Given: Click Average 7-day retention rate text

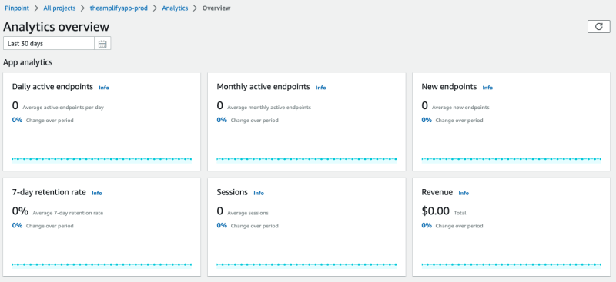Looking at the screenshot, I should pos(68,213).
